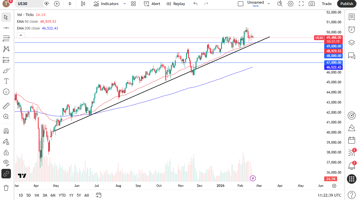The width and height of the screenshot is (357, 200).
Task: Toggle the drawing link sync button
Action: pos(6,174)
